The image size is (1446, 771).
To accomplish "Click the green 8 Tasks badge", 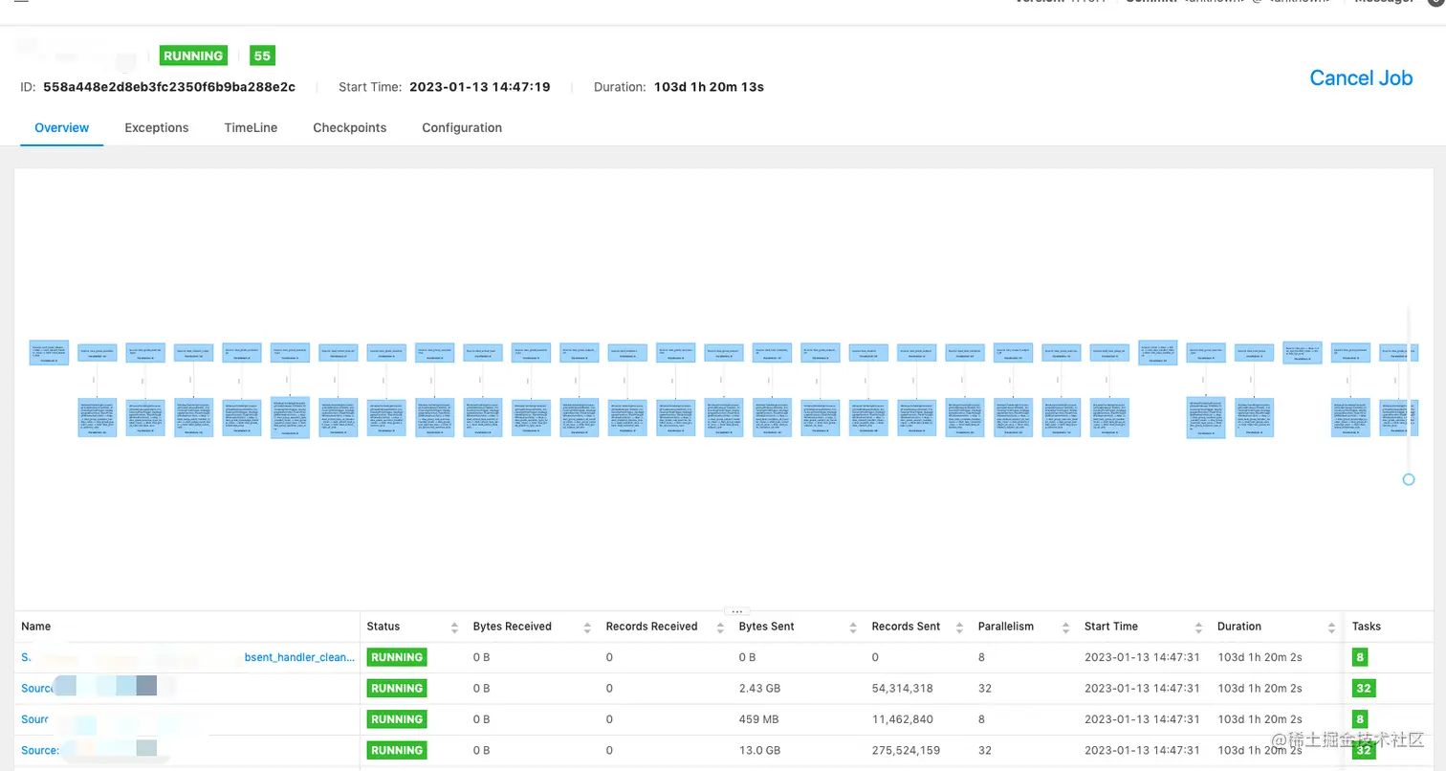I will coord(1360,657).
